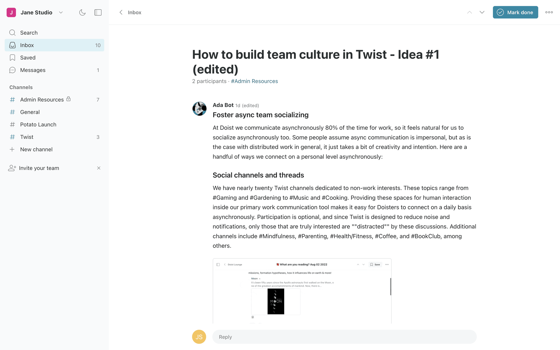Go back to Inbox with the back arrow
The height and width of the screenshot is (350, 560).
(121, 12)
